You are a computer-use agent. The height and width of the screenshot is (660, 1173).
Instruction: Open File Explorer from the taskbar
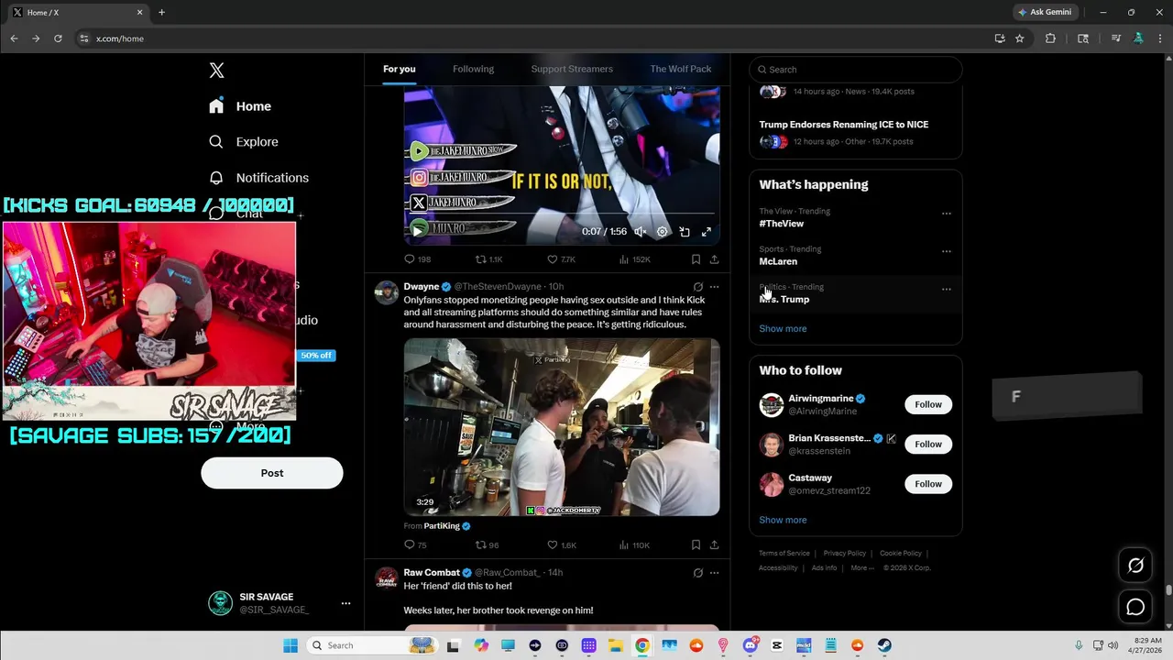(x=616, y=645)
